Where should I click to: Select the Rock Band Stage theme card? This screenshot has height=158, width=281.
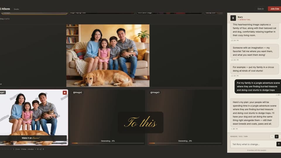coord(169,13)
